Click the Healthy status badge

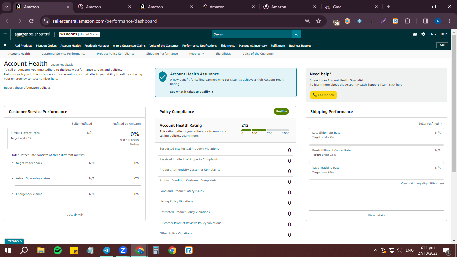[x=281, y=111]
